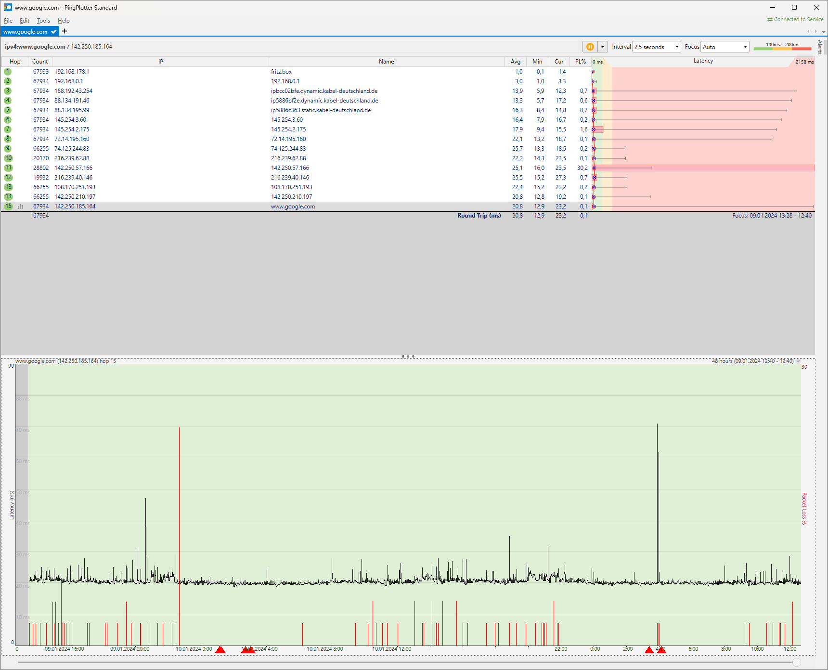Open the 48 hours timeline range dropdown
This screenshot has width=828, height=670.
[x=798, y=361]
